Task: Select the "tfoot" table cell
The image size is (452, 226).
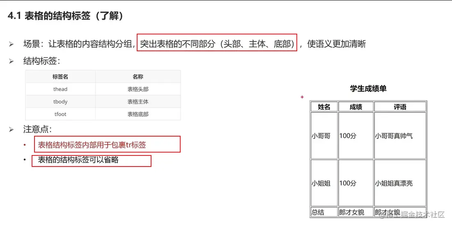Action: [x=60, y=114]
